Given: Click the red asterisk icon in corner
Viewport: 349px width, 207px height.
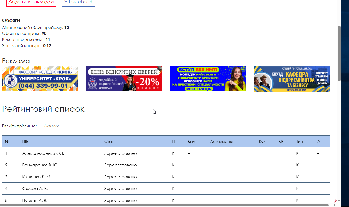Looking at the screenshot, I should click(335, 202).
